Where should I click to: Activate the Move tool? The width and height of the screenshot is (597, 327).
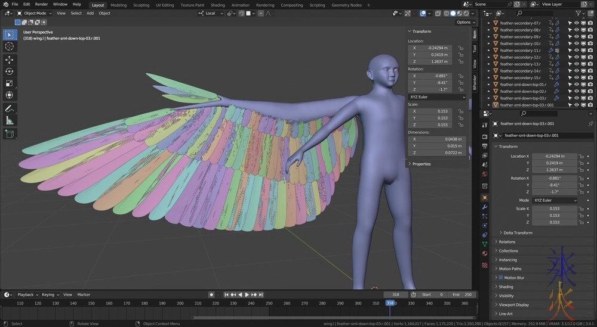click(10, 60)
